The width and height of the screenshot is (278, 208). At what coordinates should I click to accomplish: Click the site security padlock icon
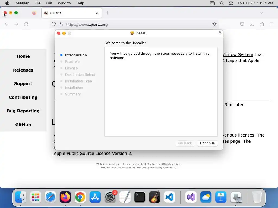point(61,24)
